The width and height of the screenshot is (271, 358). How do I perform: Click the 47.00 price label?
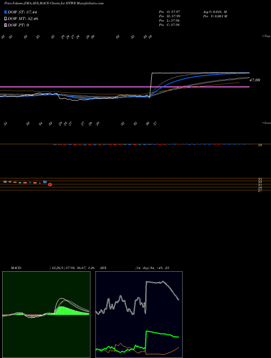255,80
